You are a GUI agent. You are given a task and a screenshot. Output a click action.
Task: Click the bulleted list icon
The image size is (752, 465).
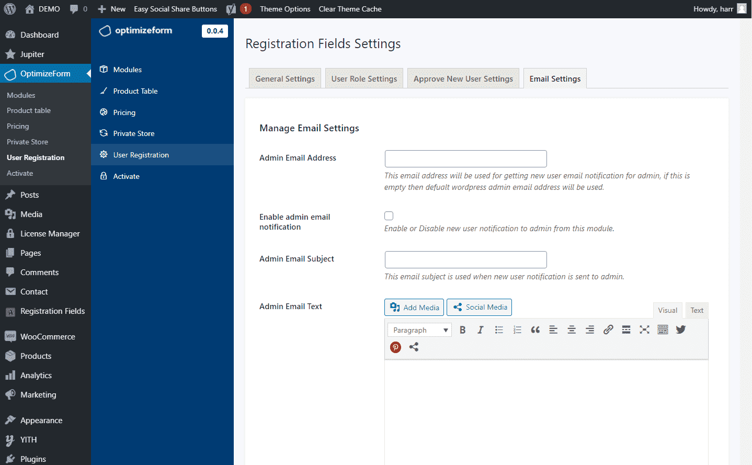(x=499, y=330)
